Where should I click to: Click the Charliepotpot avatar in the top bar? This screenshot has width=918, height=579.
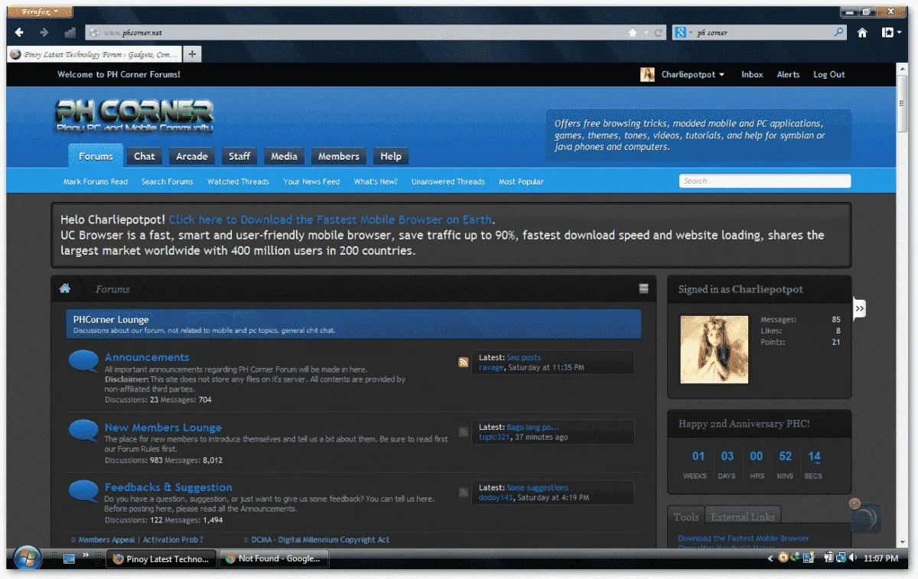pyautogui.click(x=648, y=74)
